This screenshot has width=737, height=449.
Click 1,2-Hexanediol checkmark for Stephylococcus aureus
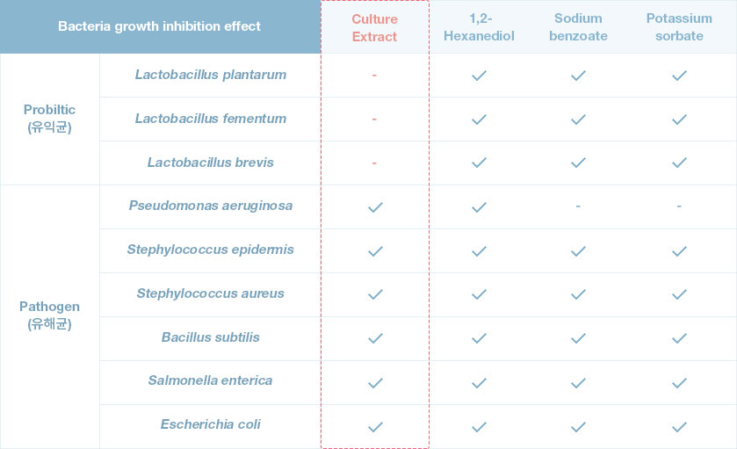coord(479,294)
